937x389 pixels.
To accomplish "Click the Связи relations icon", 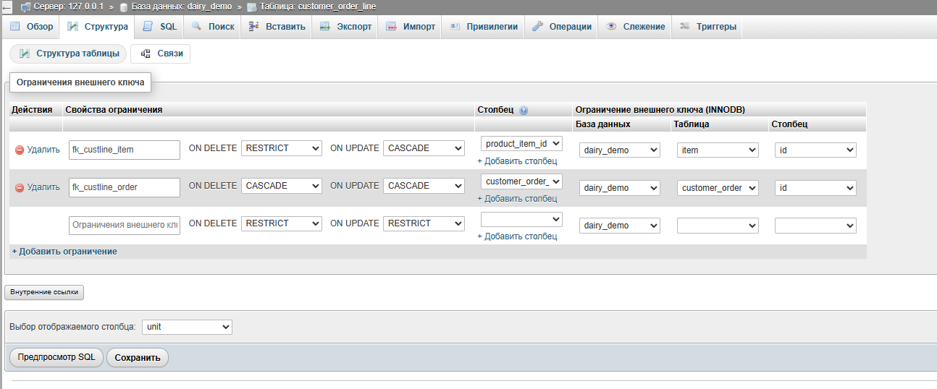I will click(146, 54).
